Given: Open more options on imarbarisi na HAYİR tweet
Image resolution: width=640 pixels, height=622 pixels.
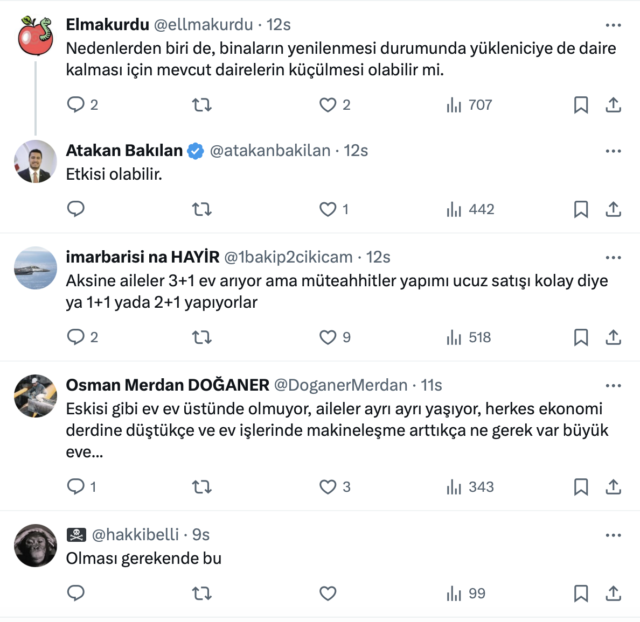Looking at the screenshot, I should tap(613, 258).
